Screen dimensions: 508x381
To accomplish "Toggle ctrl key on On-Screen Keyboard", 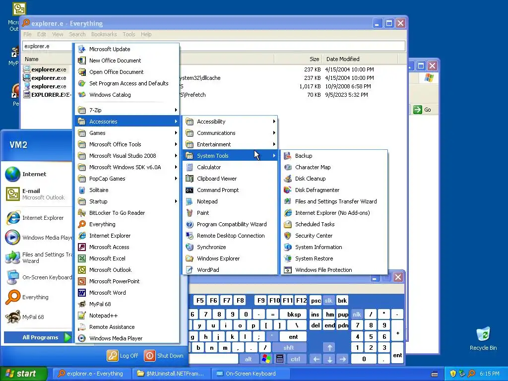I will click(295, 359).
